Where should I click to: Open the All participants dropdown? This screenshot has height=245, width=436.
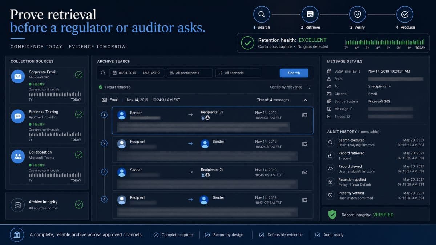[190, 73]
